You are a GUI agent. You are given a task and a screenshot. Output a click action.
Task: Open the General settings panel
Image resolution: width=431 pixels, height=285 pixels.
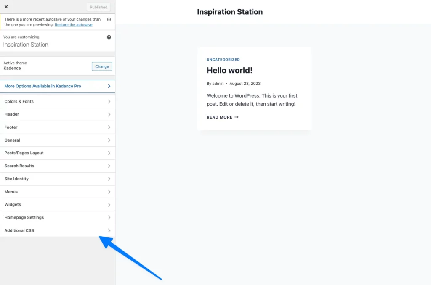click(x=57, y=140)
